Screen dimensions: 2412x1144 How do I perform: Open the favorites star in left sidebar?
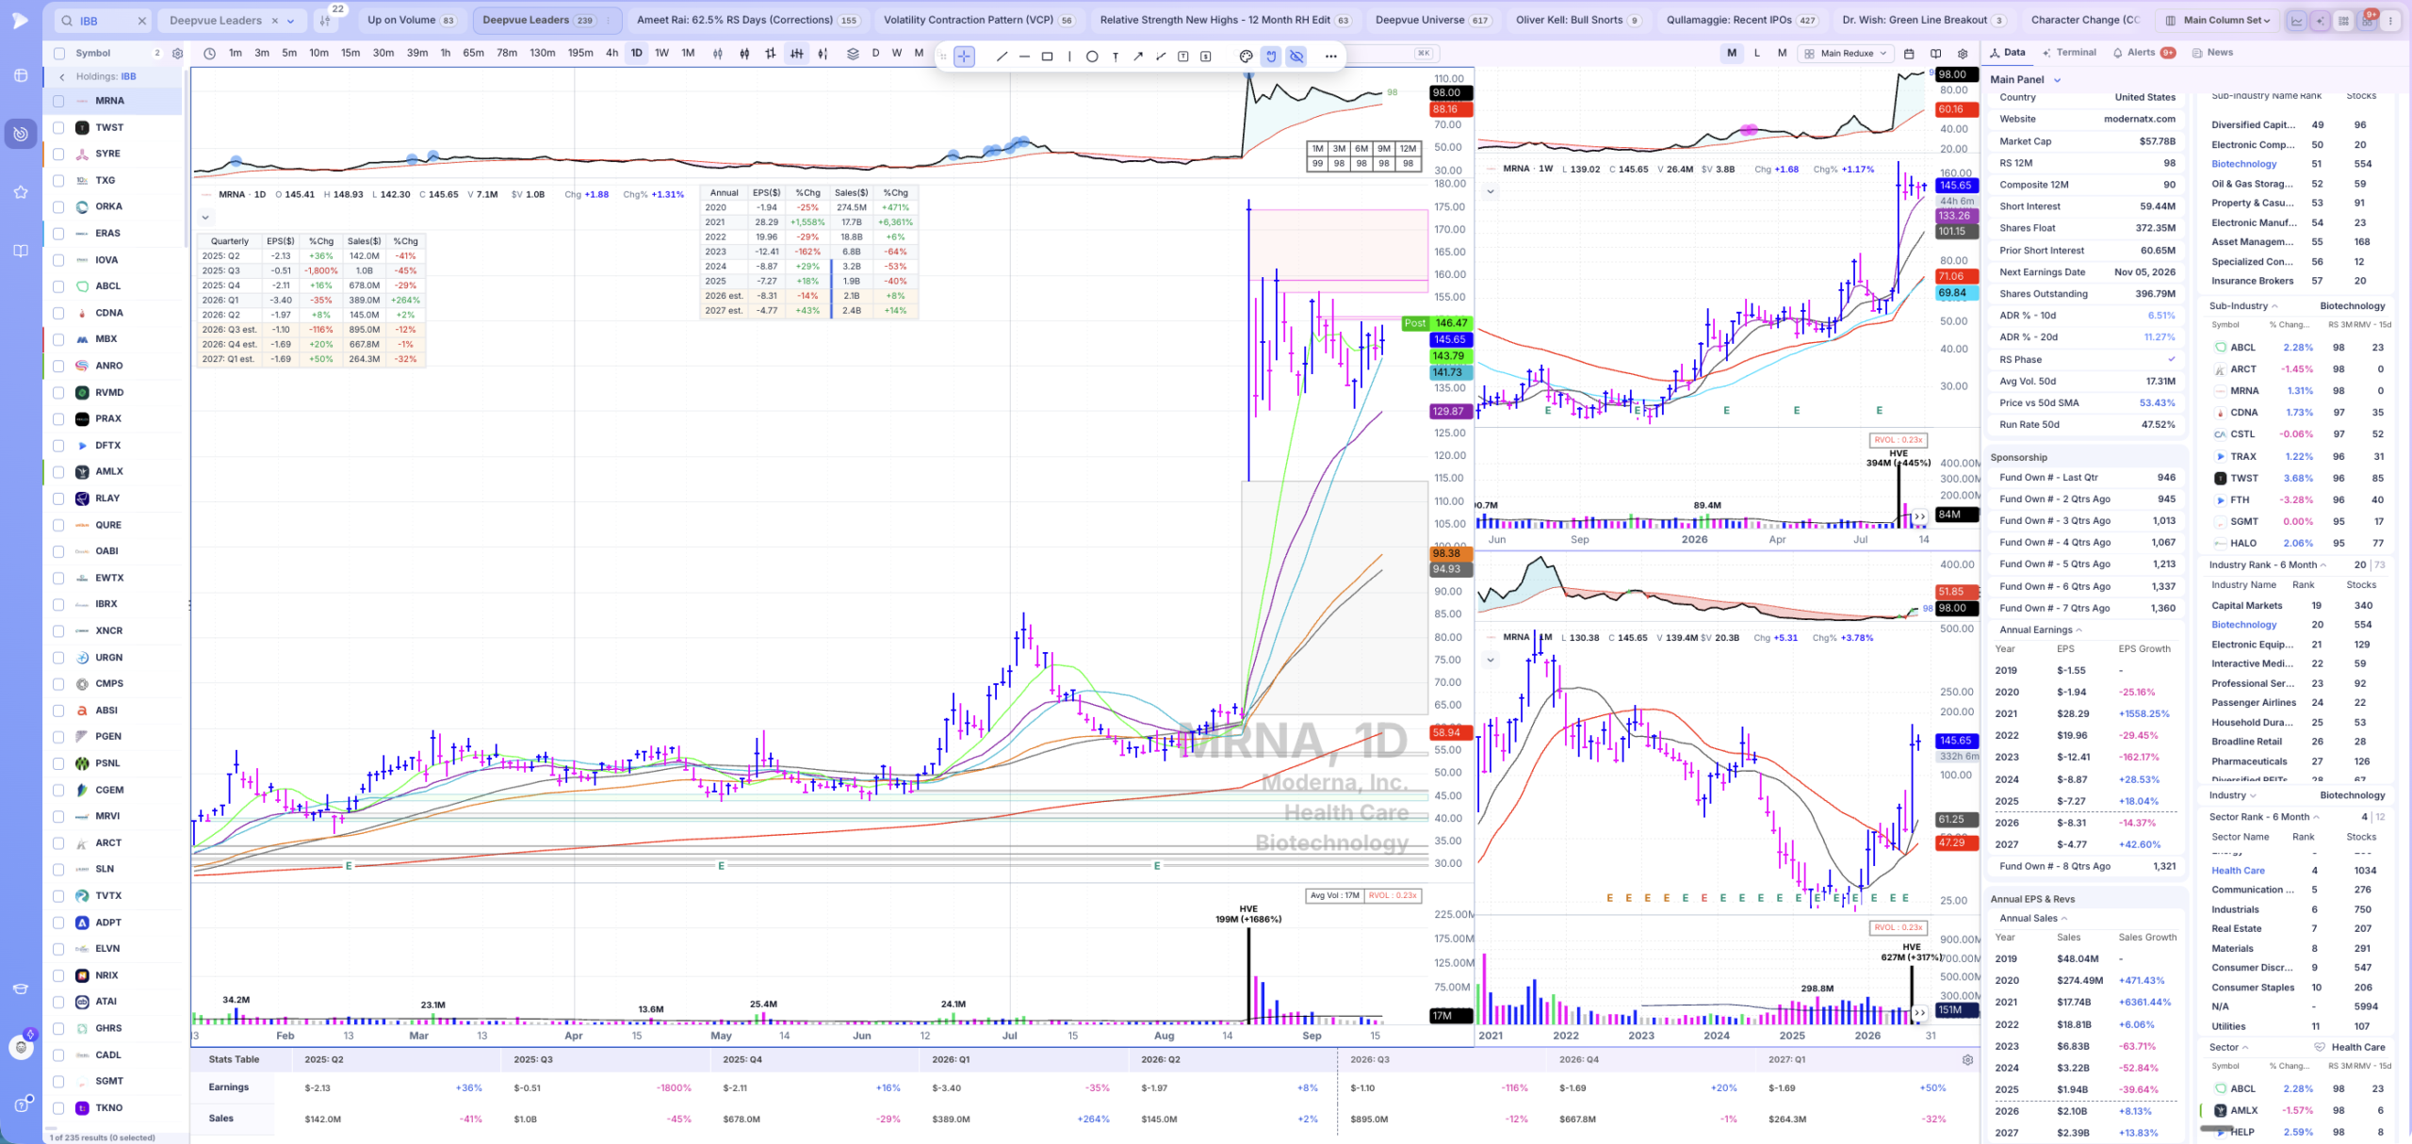(x=21, y=192)
